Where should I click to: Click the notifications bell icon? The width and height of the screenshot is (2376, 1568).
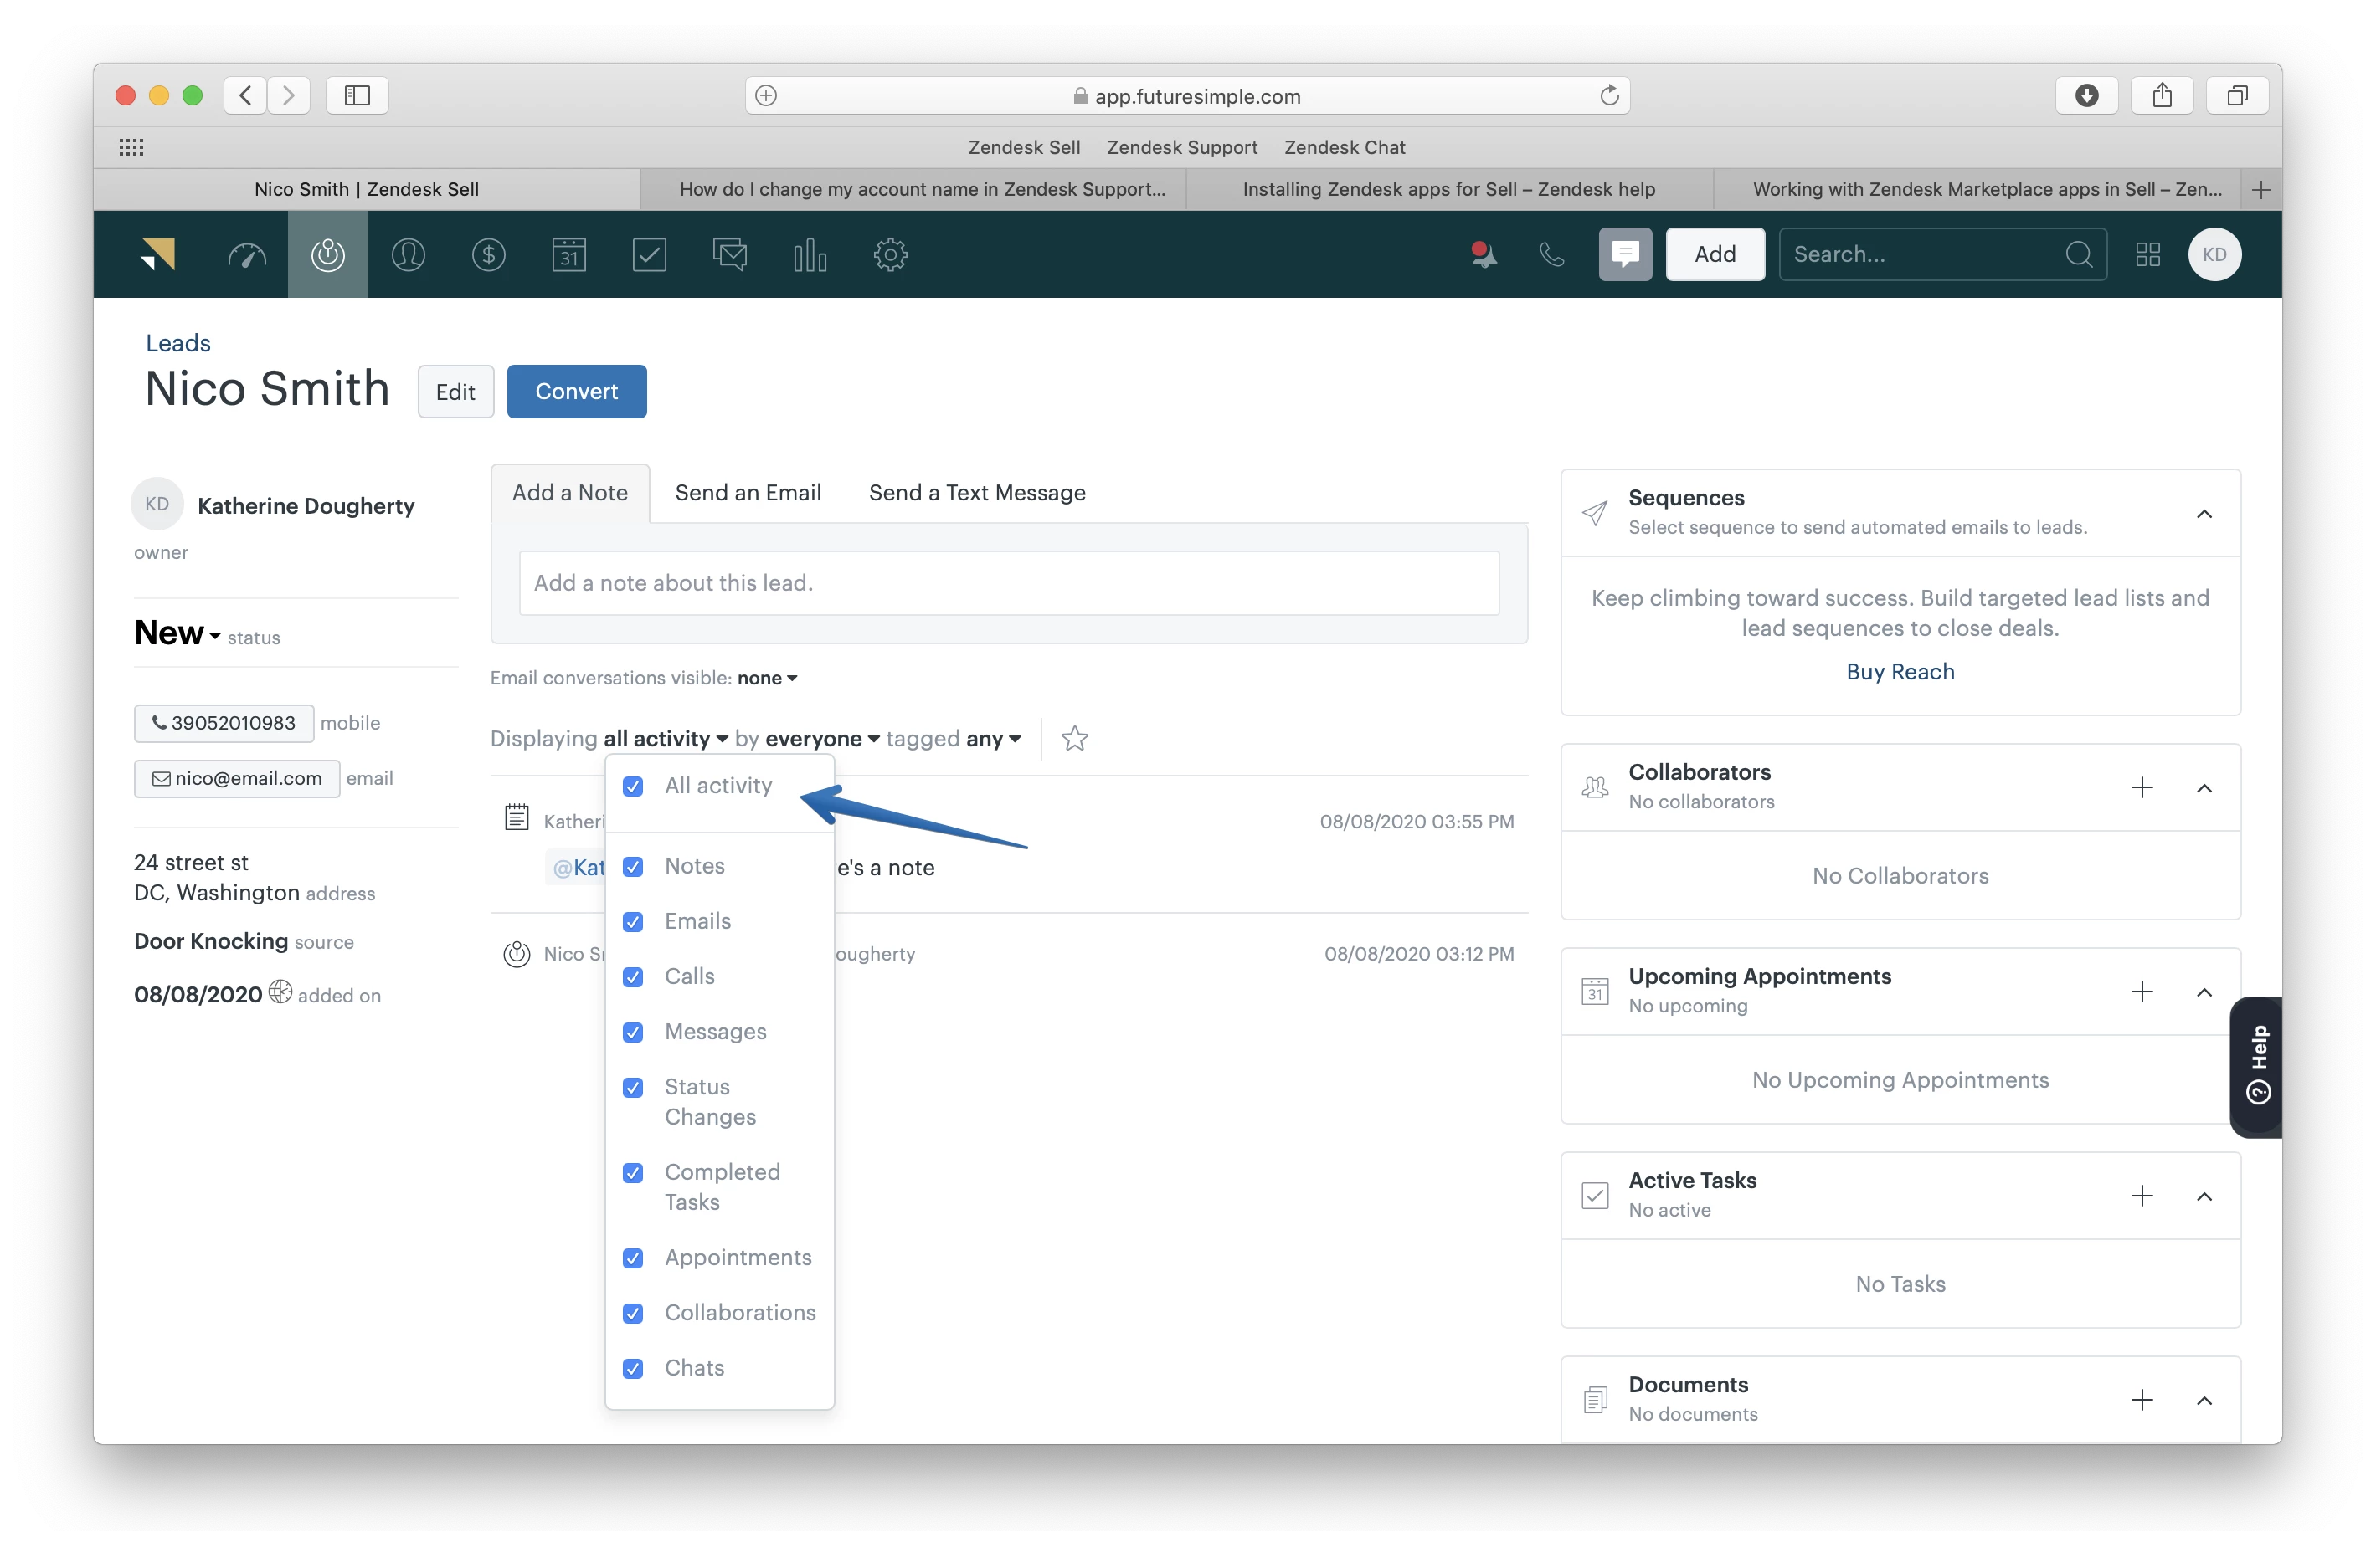click(1483, 255)
